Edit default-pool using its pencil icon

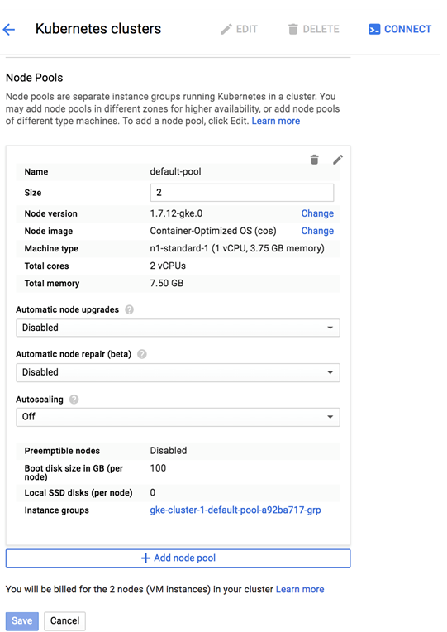point(338,160)
